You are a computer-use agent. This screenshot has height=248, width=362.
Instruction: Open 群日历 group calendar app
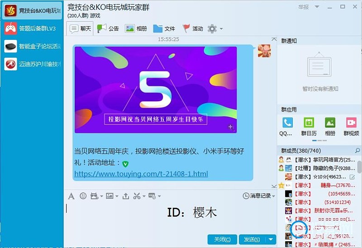pyautogui.click(x=309, y=126)
